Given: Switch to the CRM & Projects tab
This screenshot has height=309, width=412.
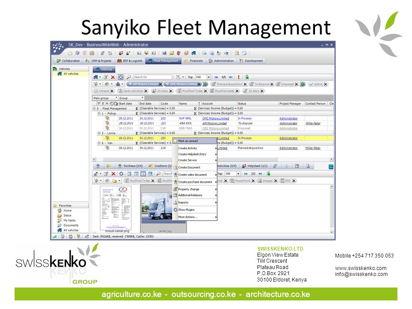Looking at the screenshot, I should [99, 61].
